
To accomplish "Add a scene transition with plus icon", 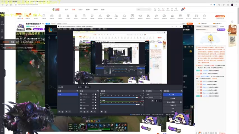I will 153,101.
